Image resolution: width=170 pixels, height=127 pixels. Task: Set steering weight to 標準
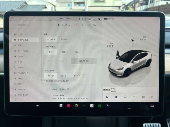[x=64, y=52]
